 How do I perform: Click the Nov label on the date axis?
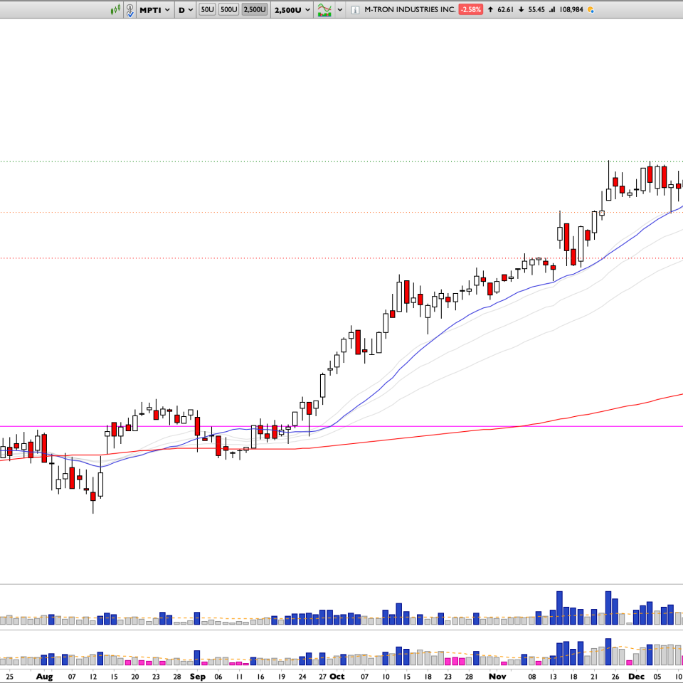point(497,677)
